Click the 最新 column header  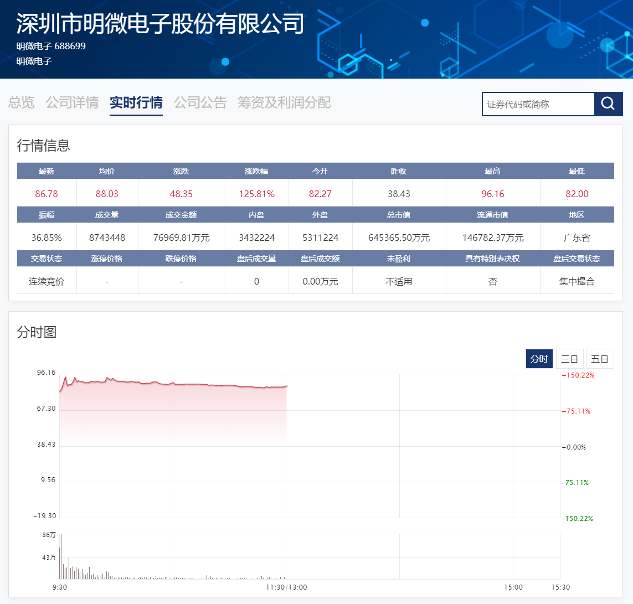47,171
